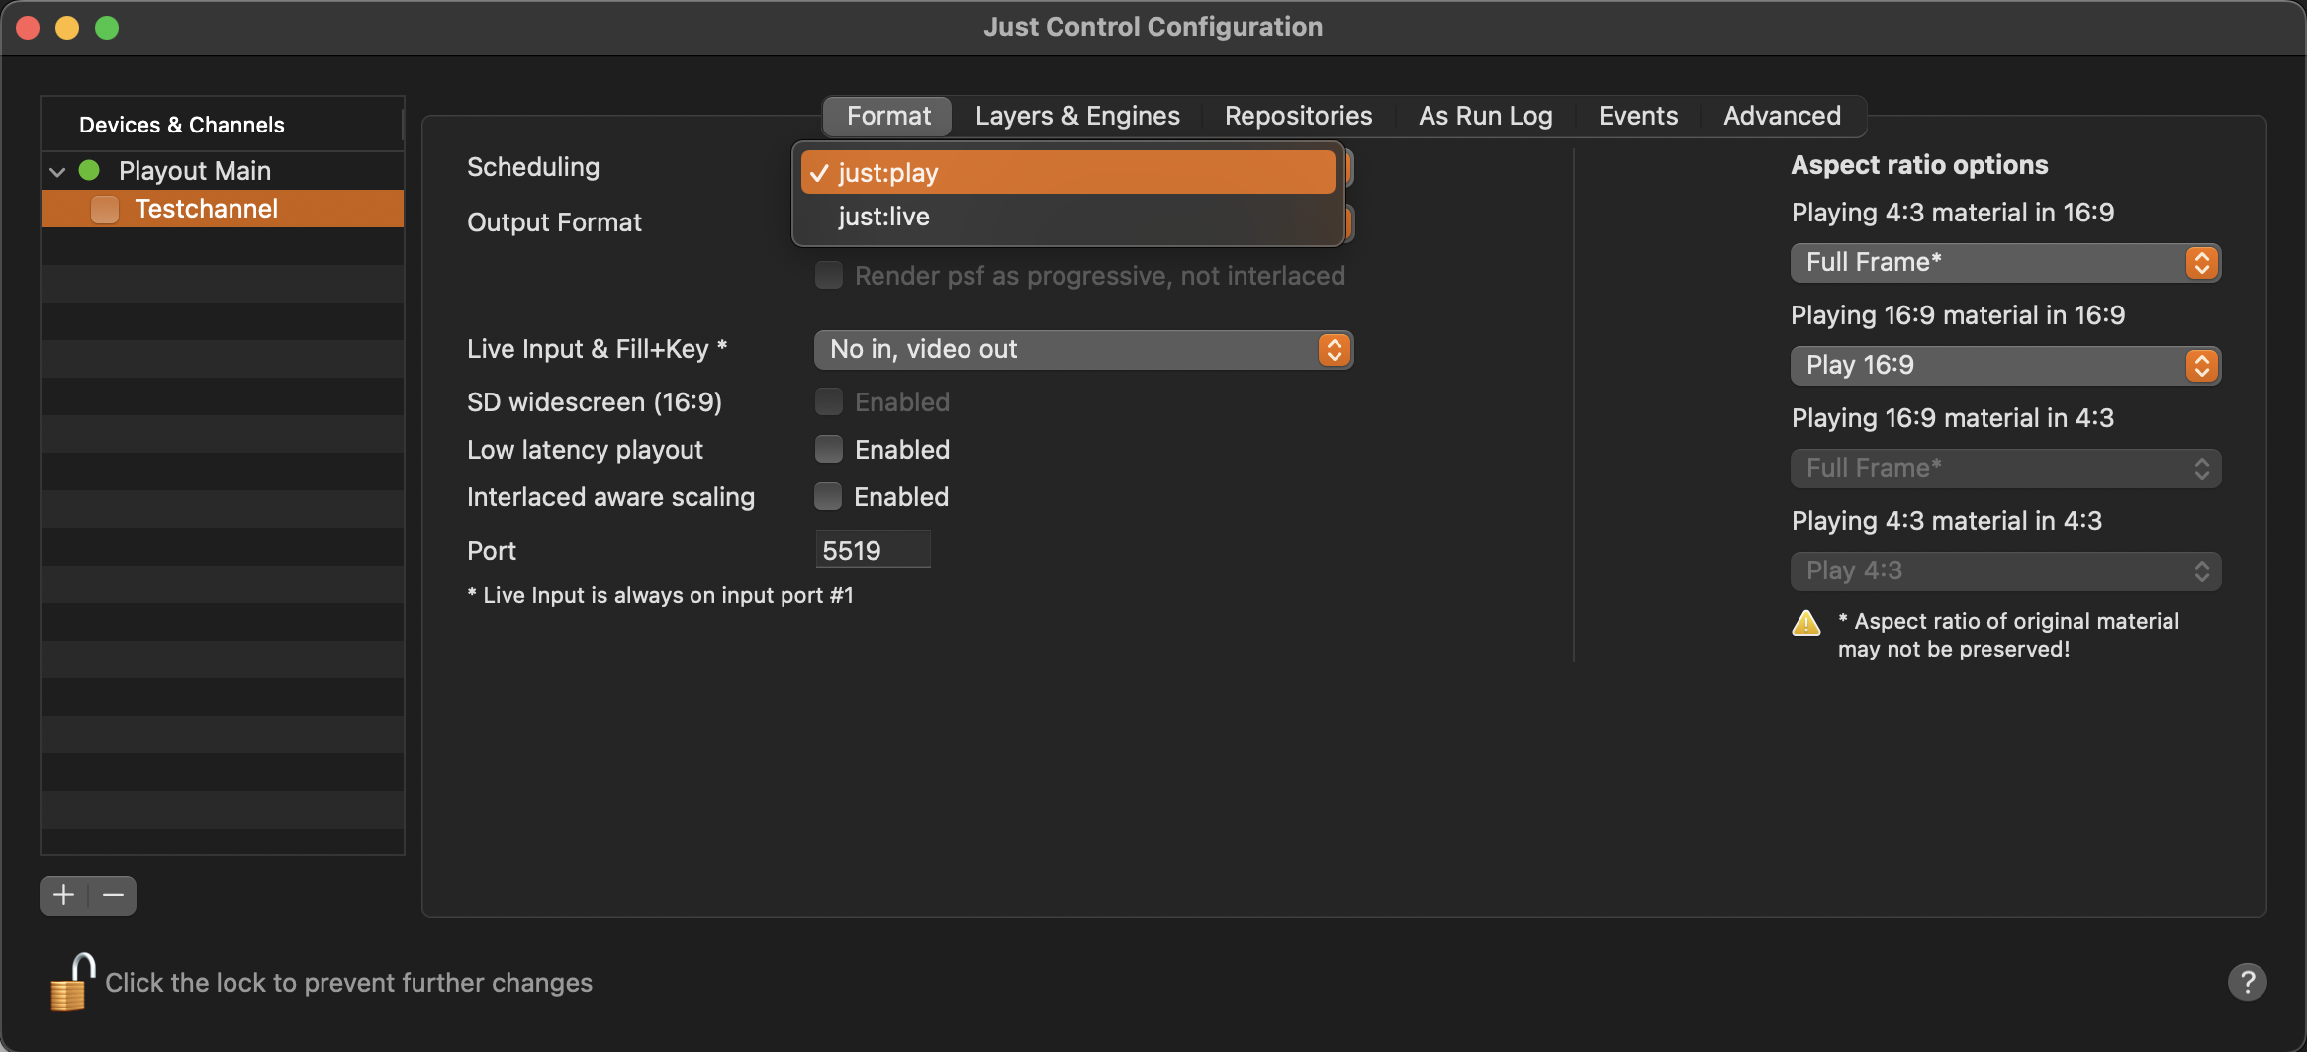This screenshot has width=2307, height=1052.
Task: Open the Playing 4:3 material in 4:3 dropdown
Action: coord(2005,570)
